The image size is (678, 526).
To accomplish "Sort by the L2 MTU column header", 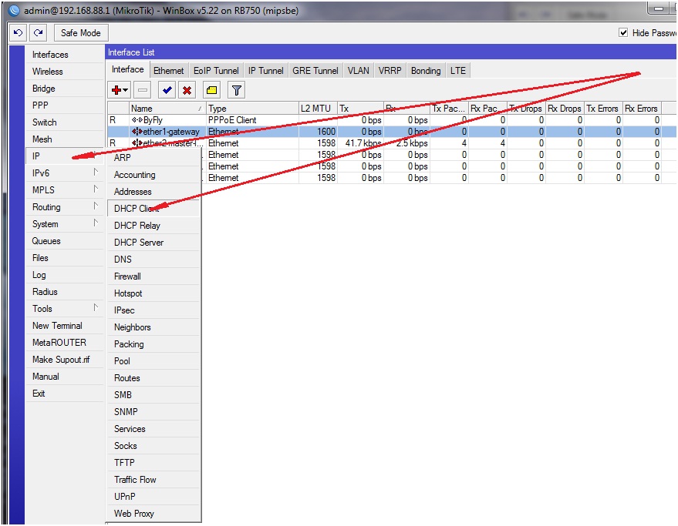I will tap(318, 109).
